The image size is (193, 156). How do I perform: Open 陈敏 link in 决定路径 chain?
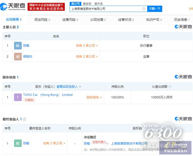87,143
